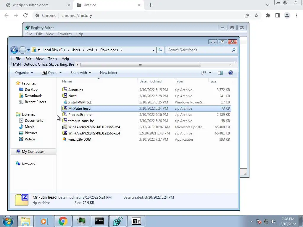Bookmark this page with the star
The width and height of the screenshot is (303, 227).
[256, 15]
